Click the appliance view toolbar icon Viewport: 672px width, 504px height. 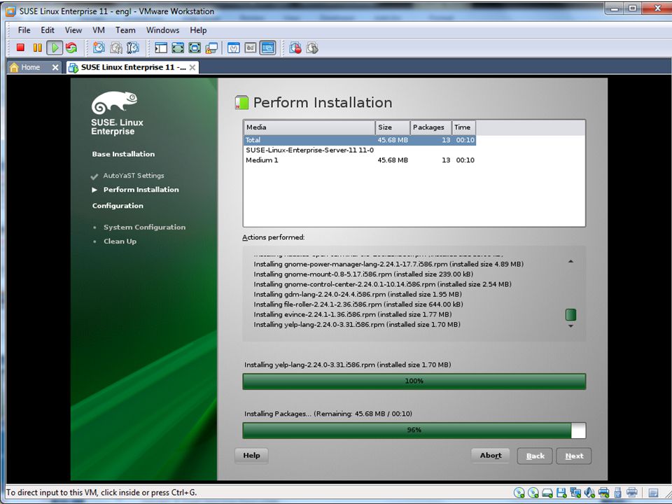251,48
